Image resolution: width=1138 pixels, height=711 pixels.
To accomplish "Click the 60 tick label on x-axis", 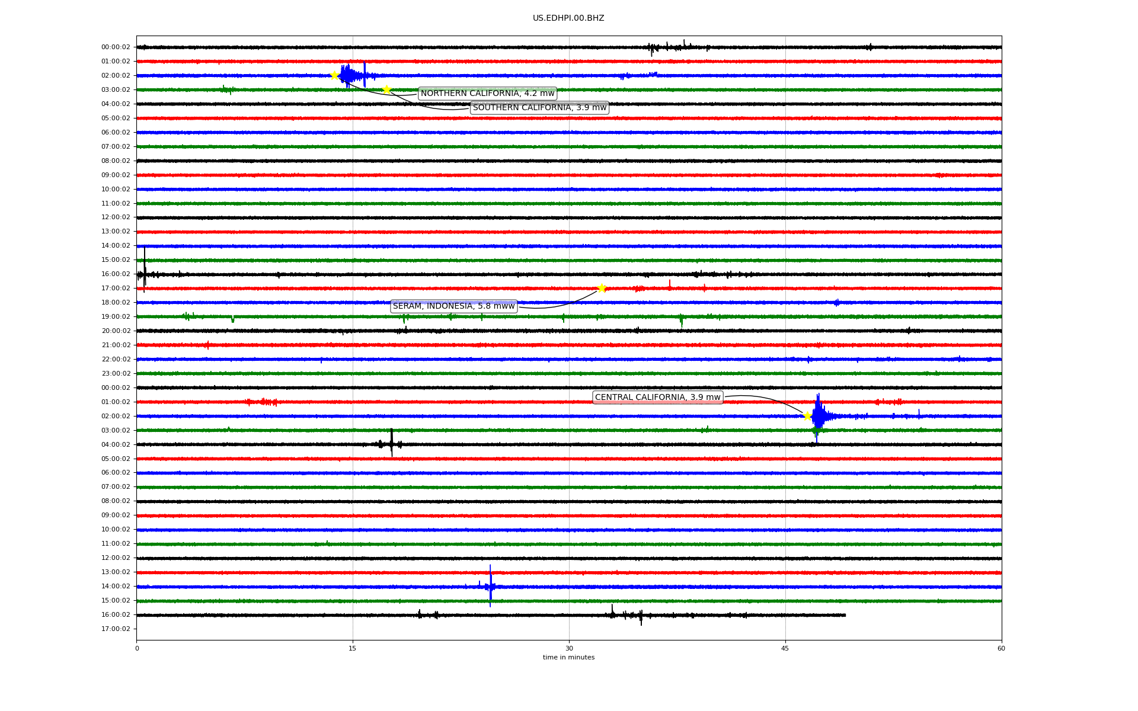I will click(1000, 648).
